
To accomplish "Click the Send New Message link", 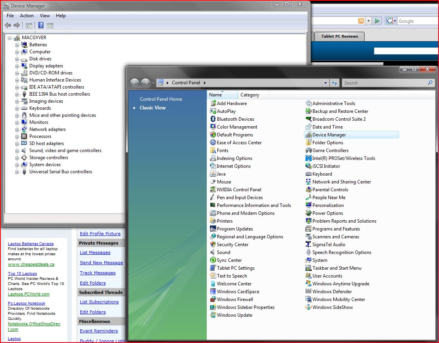I will click(x=101, y=263).
